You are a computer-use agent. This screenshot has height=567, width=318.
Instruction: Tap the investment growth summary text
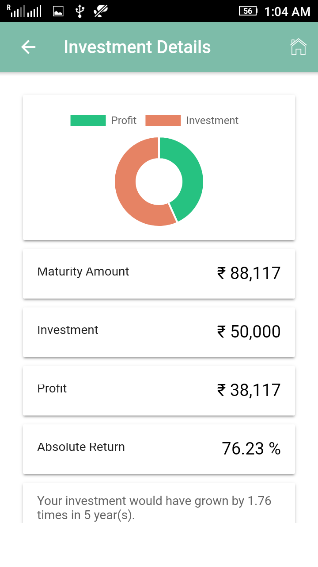point(154,508)
